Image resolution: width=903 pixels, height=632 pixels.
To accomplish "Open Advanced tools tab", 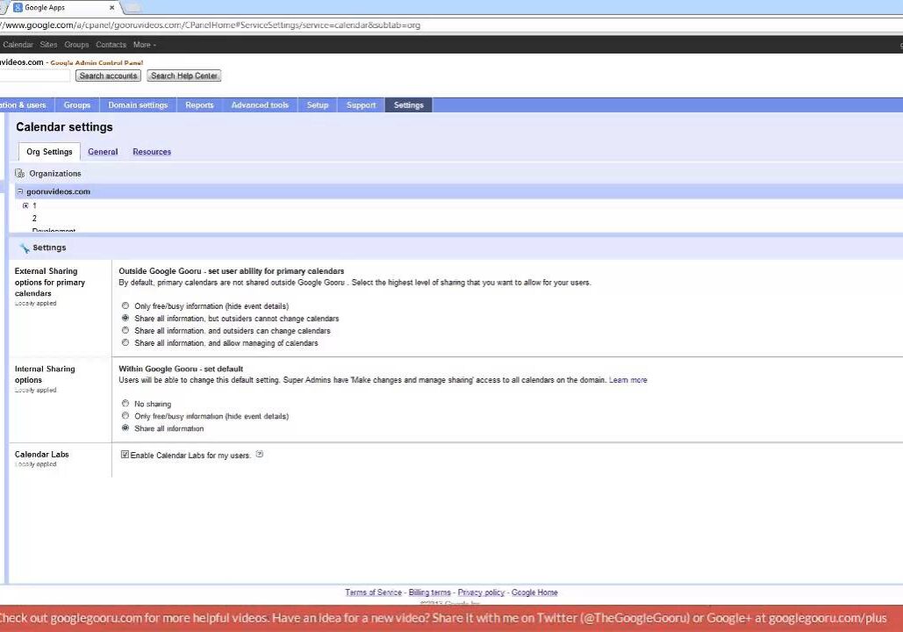I will click(x=260, y=104).
